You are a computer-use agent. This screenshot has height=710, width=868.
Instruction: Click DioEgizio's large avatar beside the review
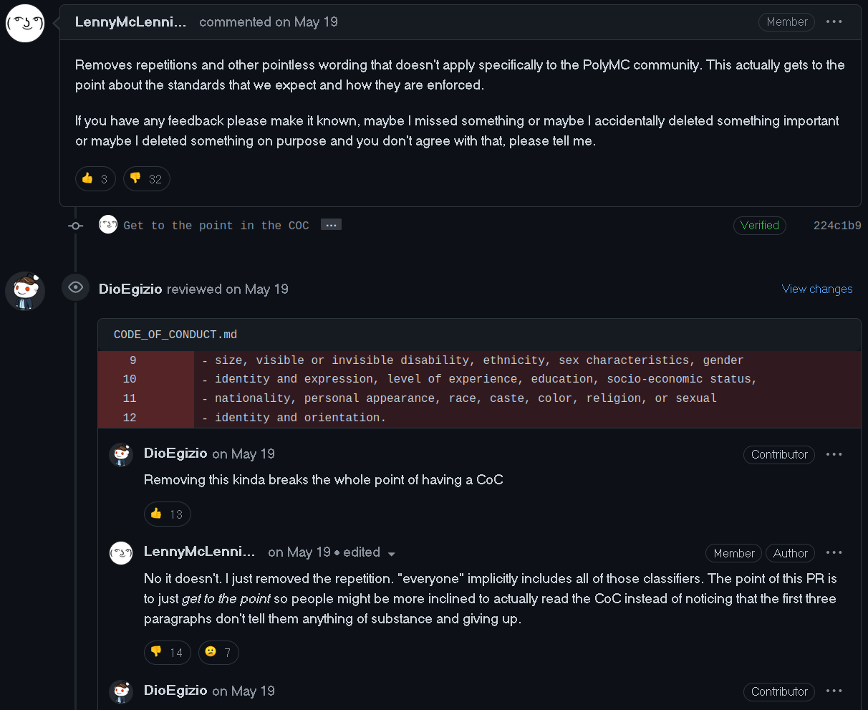coord(25,291)
